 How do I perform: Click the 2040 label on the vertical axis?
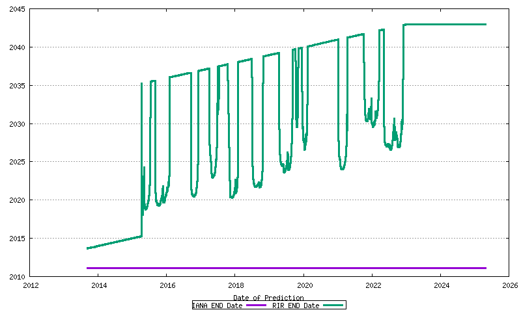click(17, 47)
